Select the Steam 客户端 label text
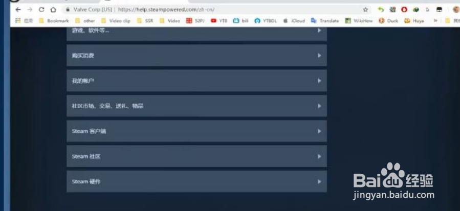 pyautogui.click(x=89, y=131)
